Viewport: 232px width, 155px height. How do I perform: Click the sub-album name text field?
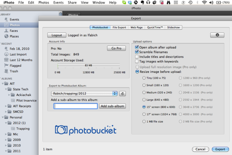[x=76, y=106]
